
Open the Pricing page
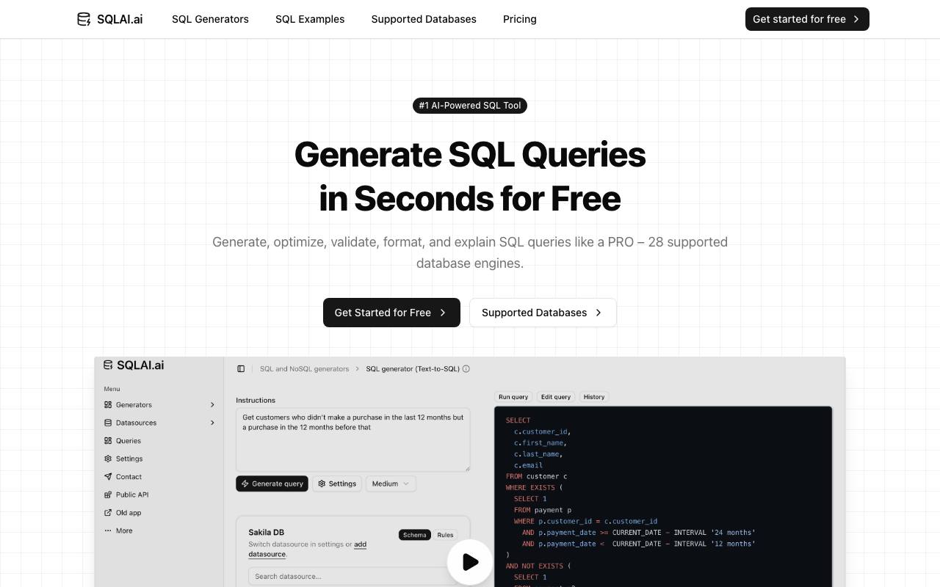[x=520, y=19]
